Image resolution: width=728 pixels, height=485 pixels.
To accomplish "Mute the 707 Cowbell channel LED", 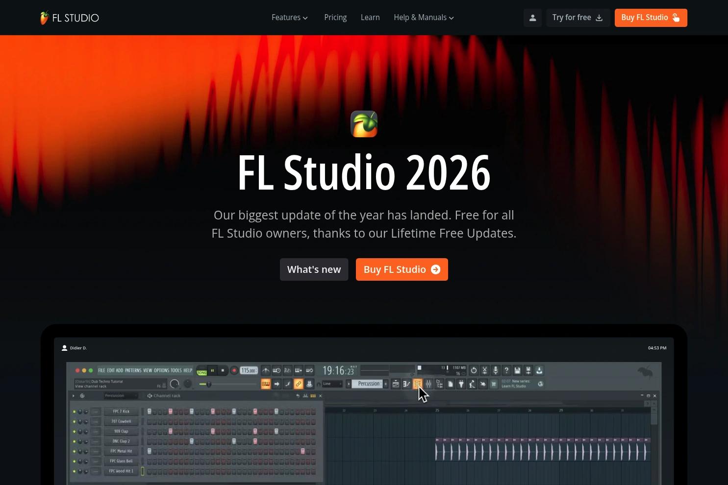I will click(74, 421).
